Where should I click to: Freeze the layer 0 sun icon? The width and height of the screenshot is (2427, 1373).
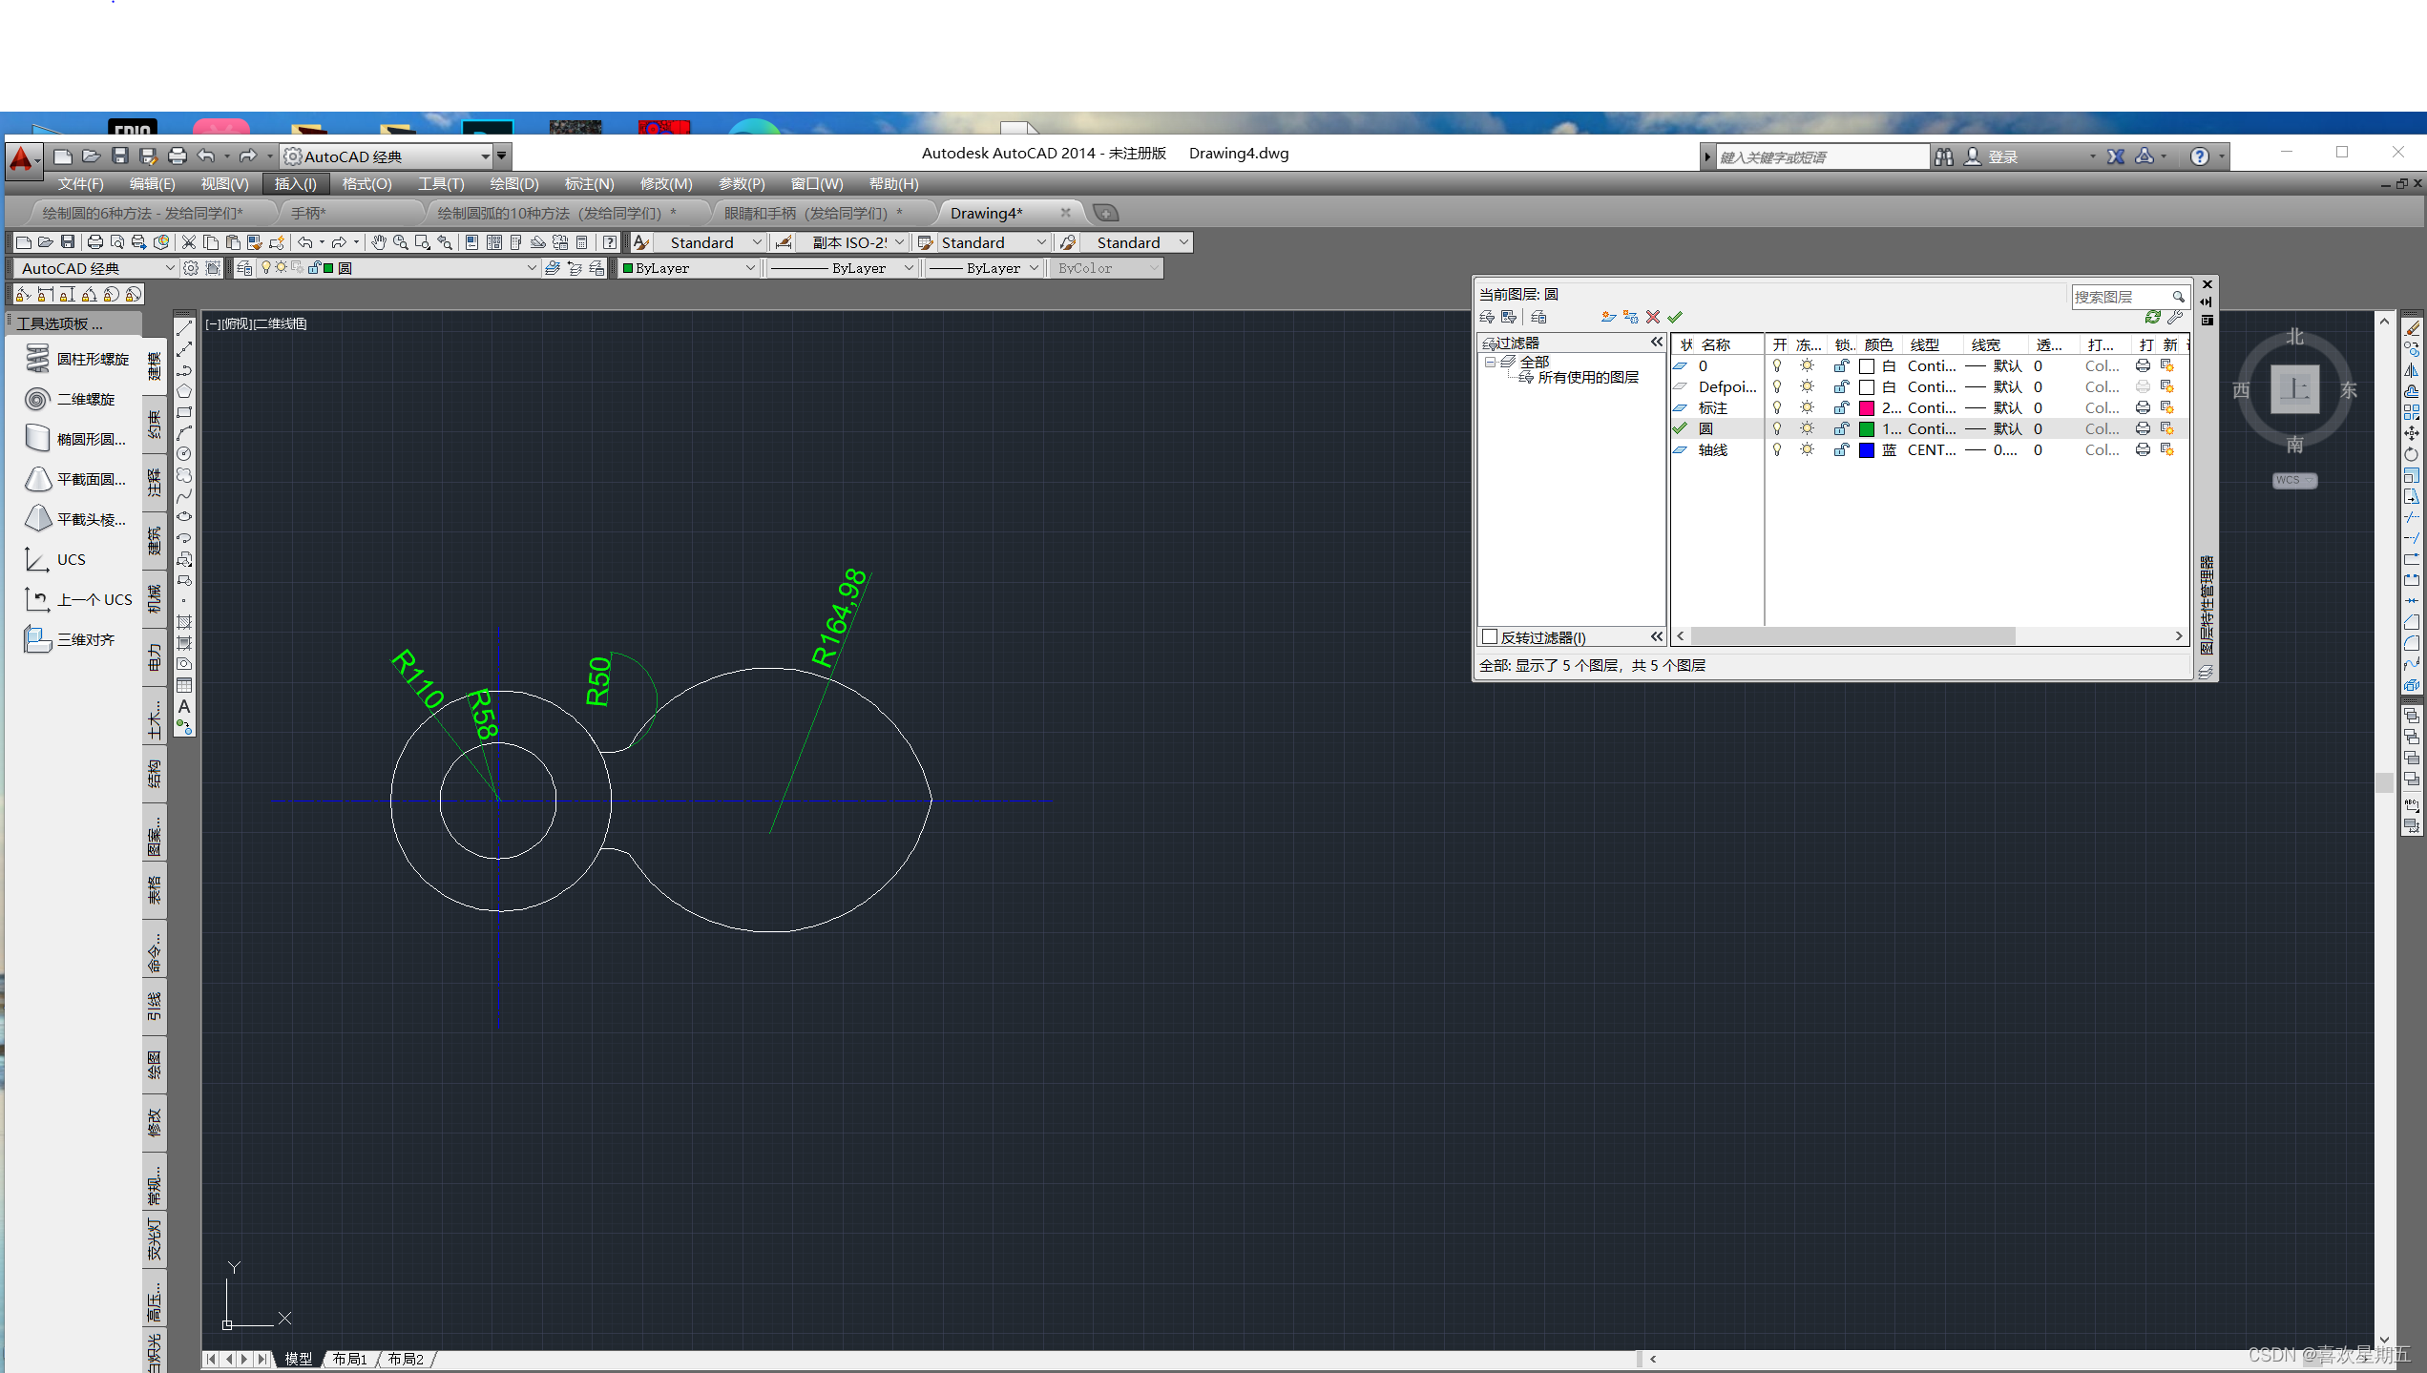pyautogui.click(x=1807, y=365)
